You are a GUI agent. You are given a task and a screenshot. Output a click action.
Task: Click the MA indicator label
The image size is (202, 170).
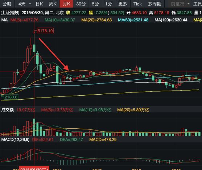click(x=4, y=20)
